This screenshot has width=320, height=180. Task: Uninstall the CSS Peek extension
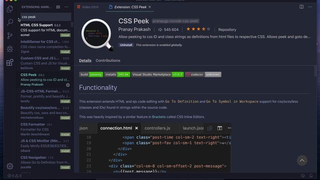click(126, 45)
